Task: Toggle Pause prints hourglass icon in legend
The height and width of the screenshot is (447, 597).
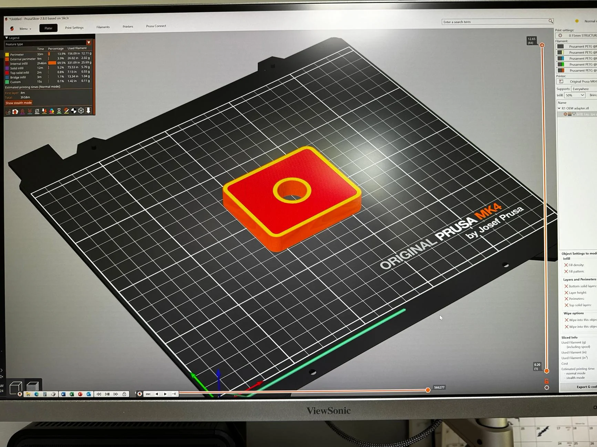Action: pos(59,111)
